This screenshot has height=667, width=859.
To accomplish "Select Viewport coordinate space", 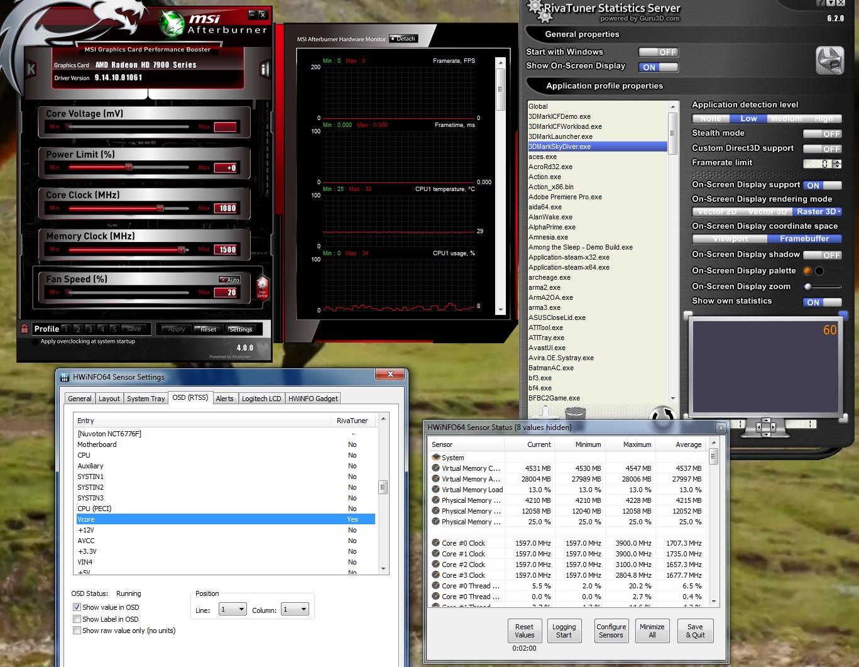I will 730,239.
